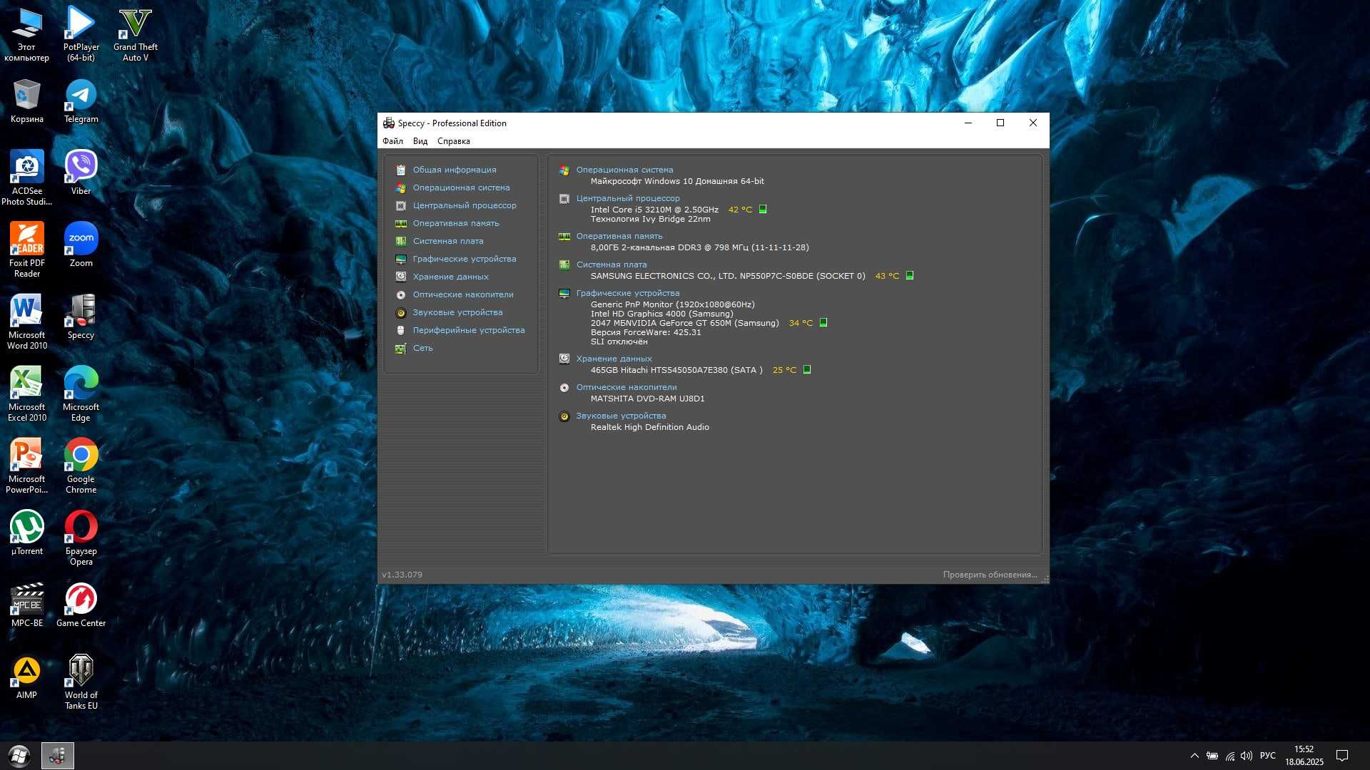Viewport: 1370px width, 770px height.
Task: Open the РУС language indicator in the taskbar
Action: click(x=1268, y=756)
